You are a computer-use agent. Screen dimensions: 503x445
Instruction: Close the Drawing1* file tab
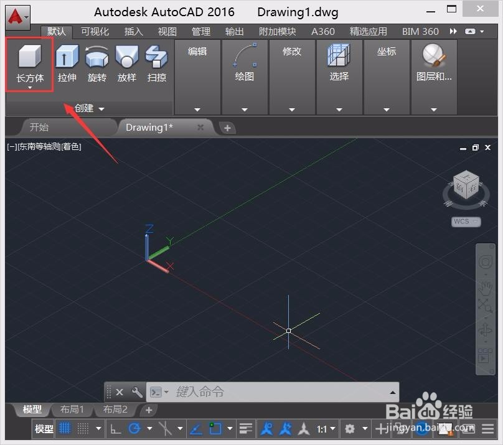pyautogui.click(x=200, y=128)
